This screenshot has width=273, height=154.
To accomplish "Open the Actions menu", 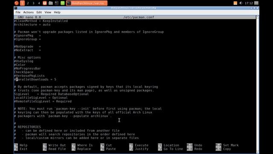I will 29,12.
